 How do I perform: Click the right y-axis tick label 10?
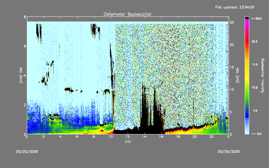[232, 89]
